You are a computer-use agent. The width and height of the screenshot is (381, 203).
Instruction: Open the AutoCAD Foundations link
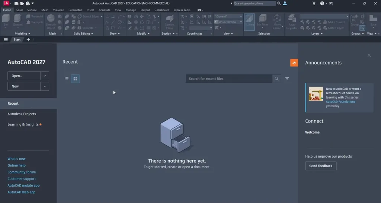pos(340,102)
